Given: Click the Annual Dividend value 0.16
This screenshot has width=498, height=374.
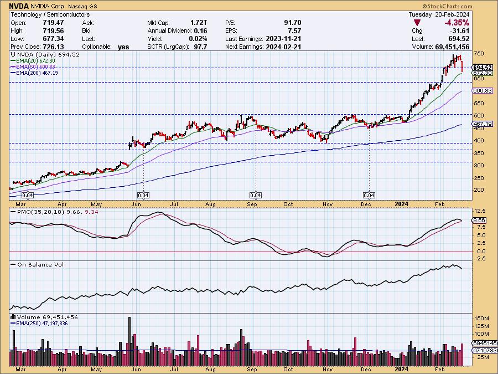Looking at the screenshot, I should 200,31.
